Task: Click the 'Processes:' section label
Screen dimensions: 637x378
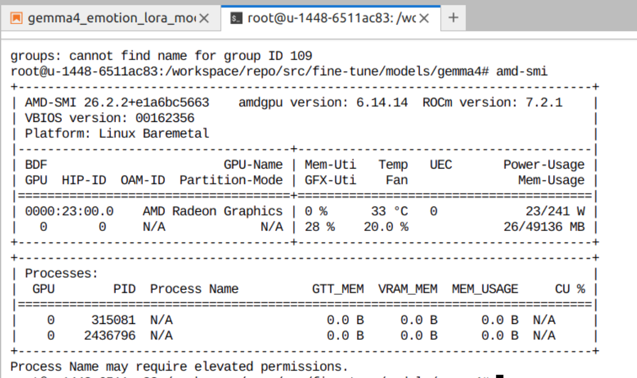Action: tap(62, 273)
